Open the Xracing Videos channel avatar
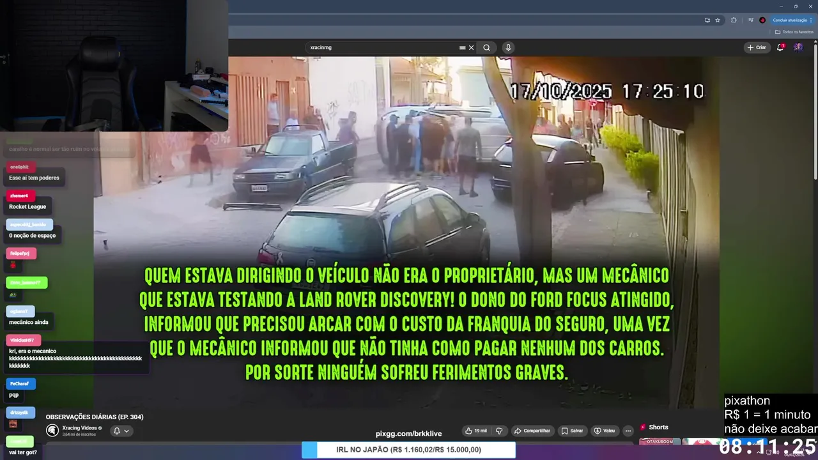Screen dimensions: 818x460 pyautogui.click(x=52, y=431)
